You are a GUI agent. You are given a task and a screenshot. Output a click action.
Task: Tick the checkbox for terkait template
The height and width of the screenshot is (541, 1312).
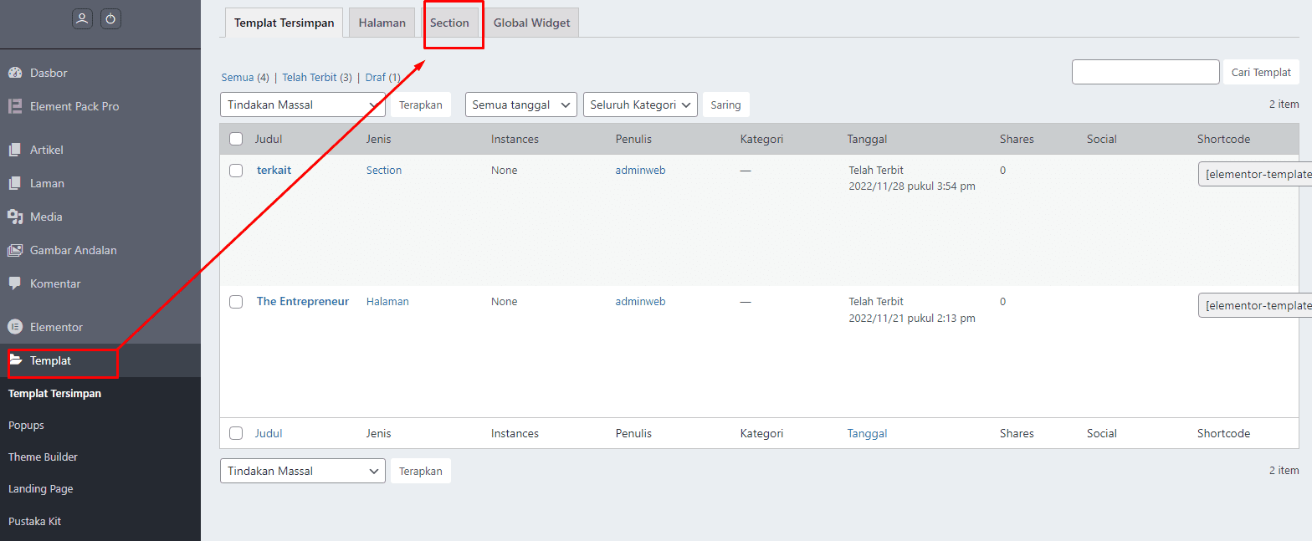pyautogui.click(x=236, y=171)
